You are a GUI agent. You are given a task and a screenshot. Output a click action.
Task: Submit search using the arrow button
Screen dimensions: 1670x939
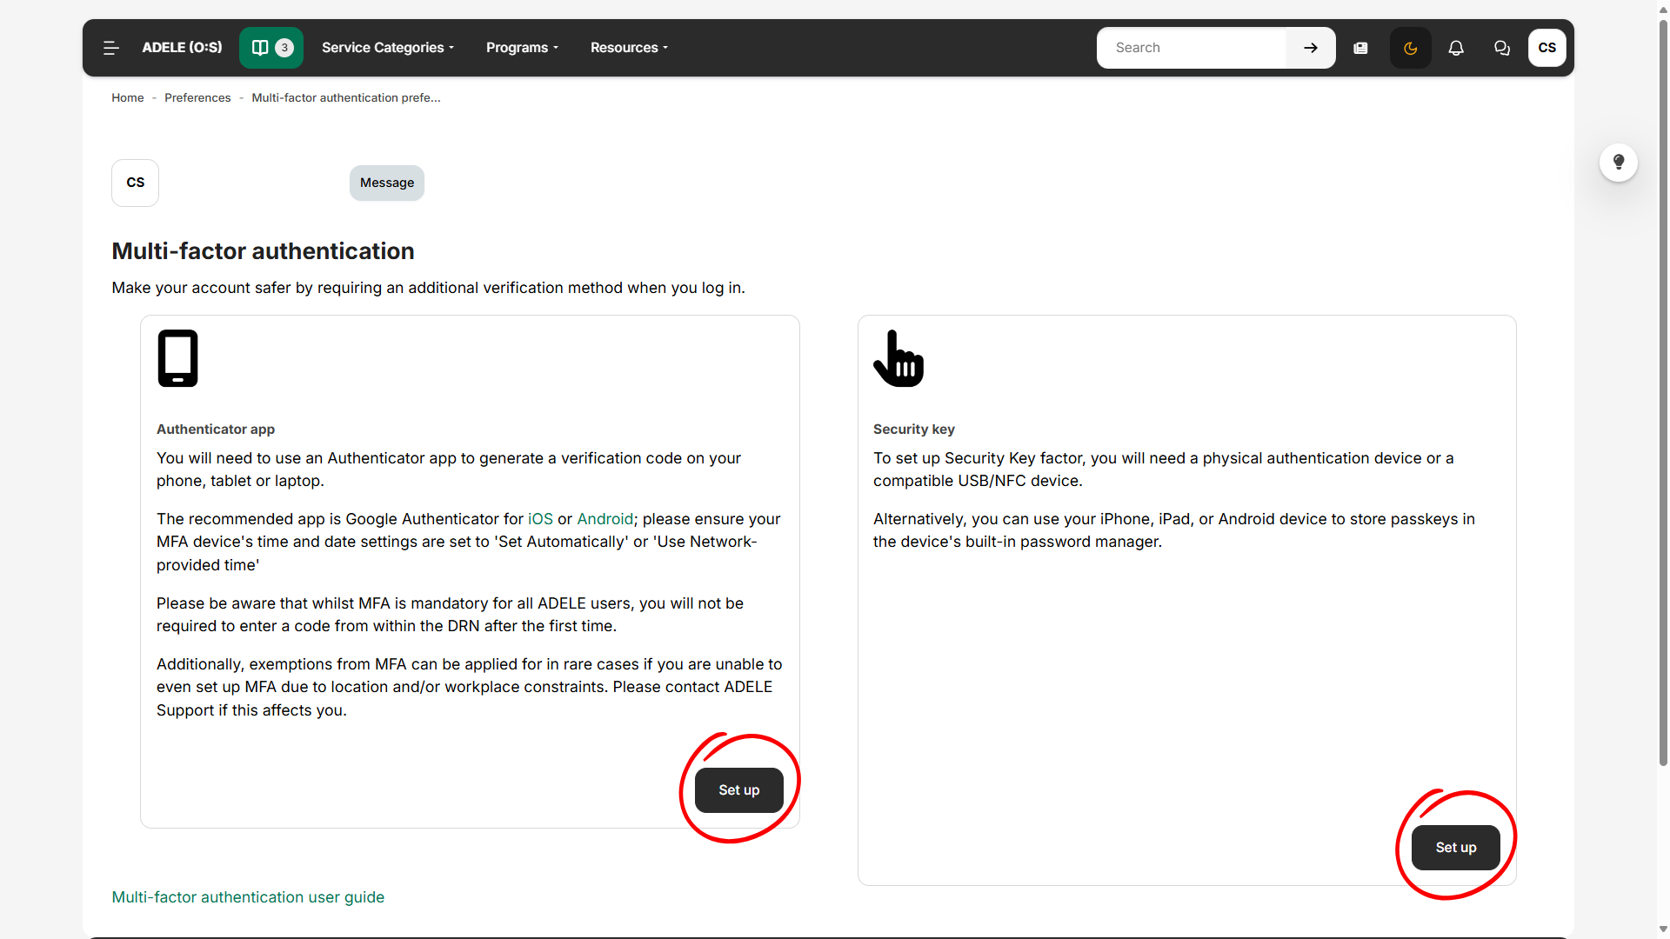click(x=1310, y=48)
